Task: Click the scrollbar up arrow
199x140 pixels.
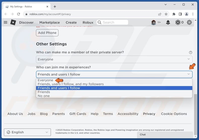Action: [x=195, y=20]
